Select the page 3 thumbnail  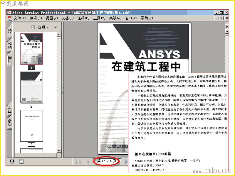pos(32,126)
